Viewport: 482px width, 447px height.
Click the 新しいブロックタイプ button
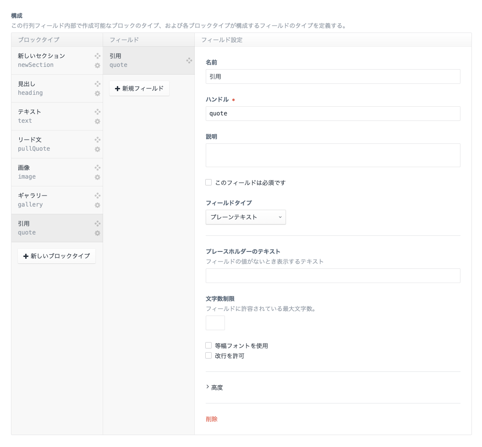[56, 256]
